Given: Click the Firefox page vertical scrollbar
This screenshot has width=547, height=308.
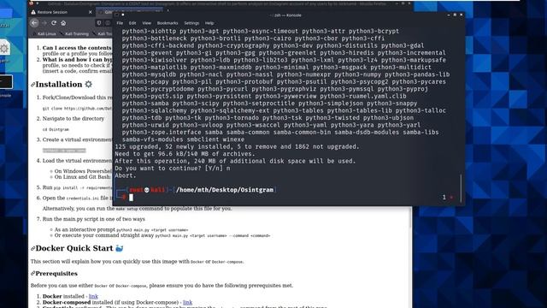Looking at the screenshot, I should pos(410,216).
